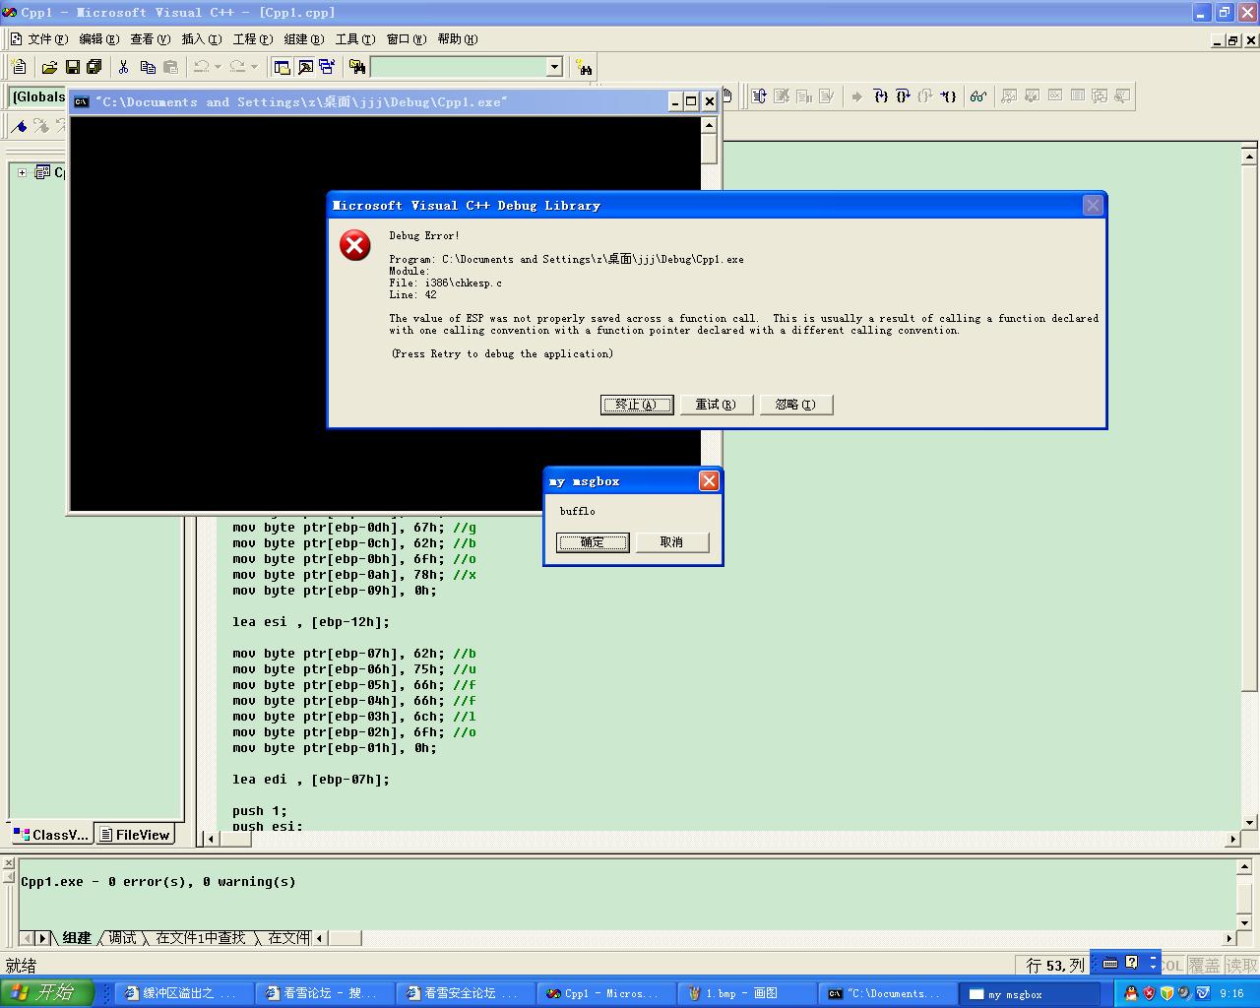Close the my msgbox dialog
The width and height of the screenshot is (1260, 1008).
[x=709, y=480]
